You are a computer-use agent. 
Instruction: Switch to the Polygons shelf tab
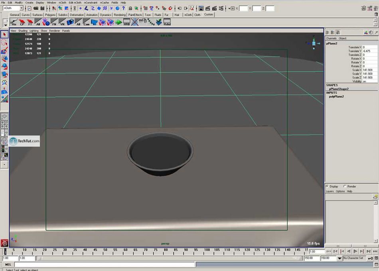pos(50,15)
